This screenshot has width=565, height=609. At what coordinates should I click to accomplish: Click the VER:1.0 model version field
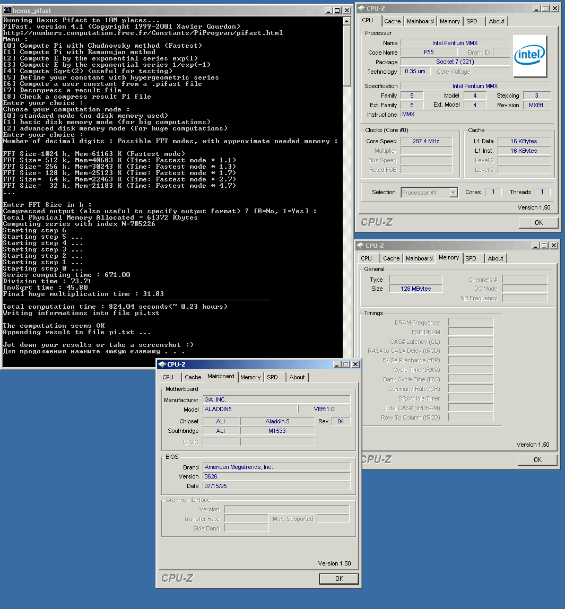324,409
